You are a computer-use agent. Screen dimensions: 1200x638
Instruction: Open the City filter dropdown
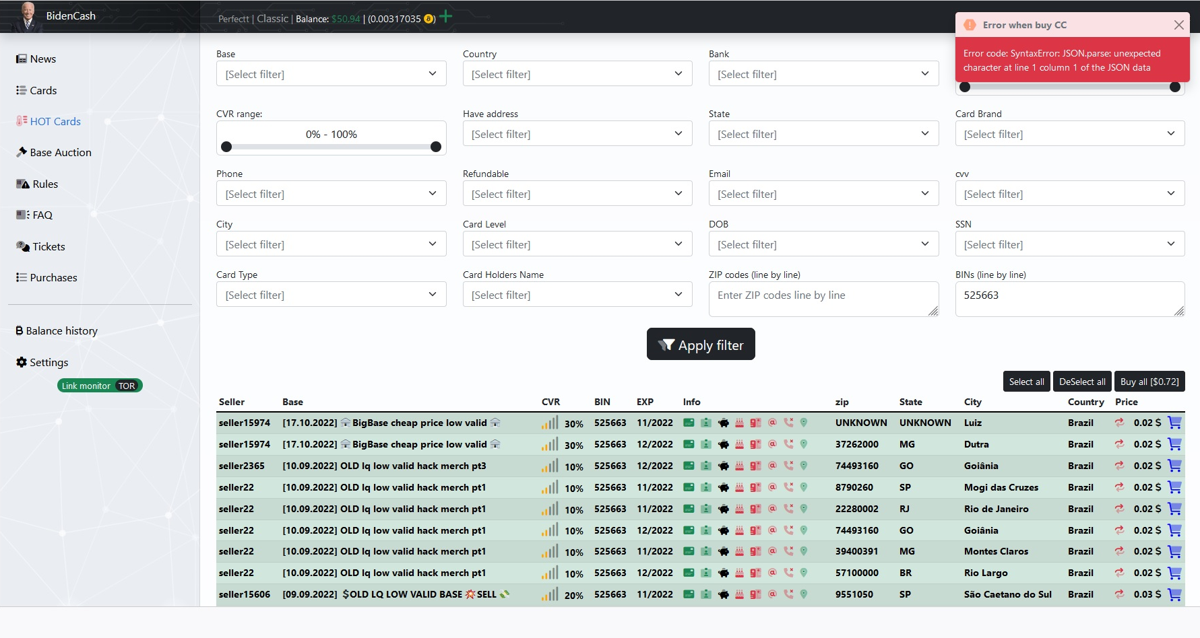pos(331,244)
